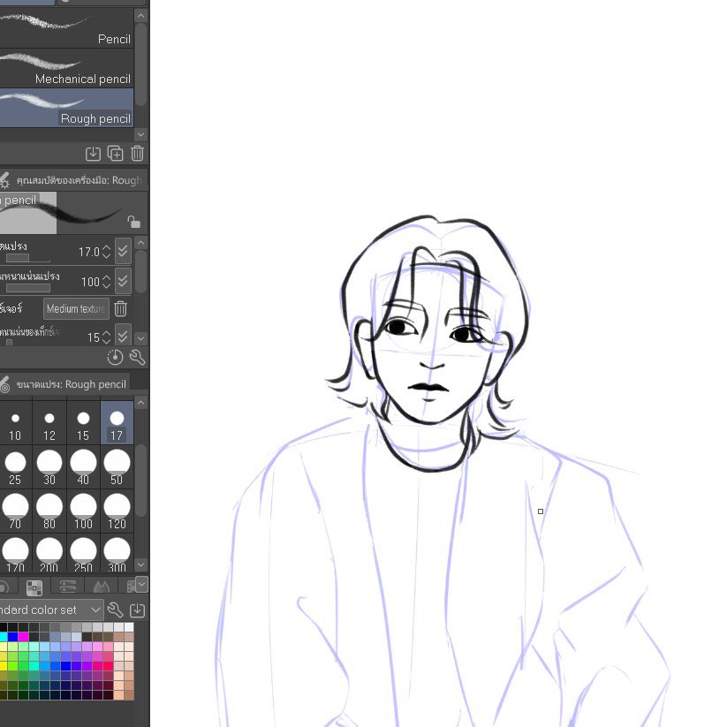Choose brush size 250 preset
The height and width of the screenshot is (727, 727).
[83, 553]
